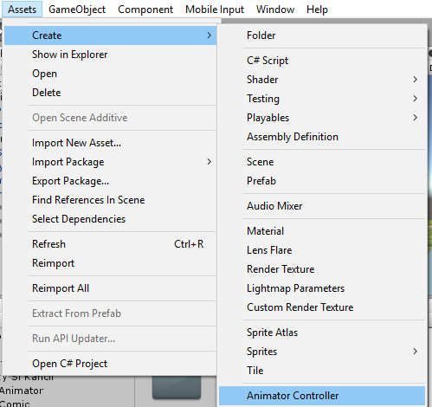
Task: Click the Refresh entry
Action: click(110, 244)
